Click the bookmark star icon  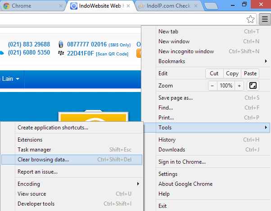[251, 19]
